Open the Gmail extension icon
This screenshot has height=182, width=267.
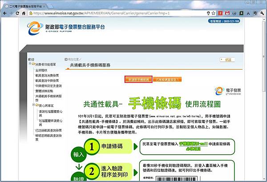227,13
